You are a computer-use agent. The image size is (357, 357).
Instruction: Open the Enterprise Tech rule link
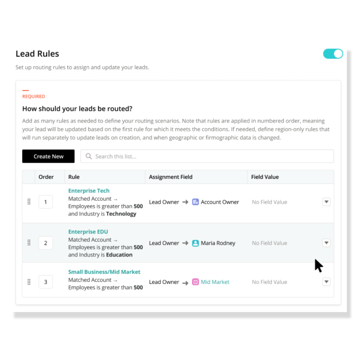[89, 191]
